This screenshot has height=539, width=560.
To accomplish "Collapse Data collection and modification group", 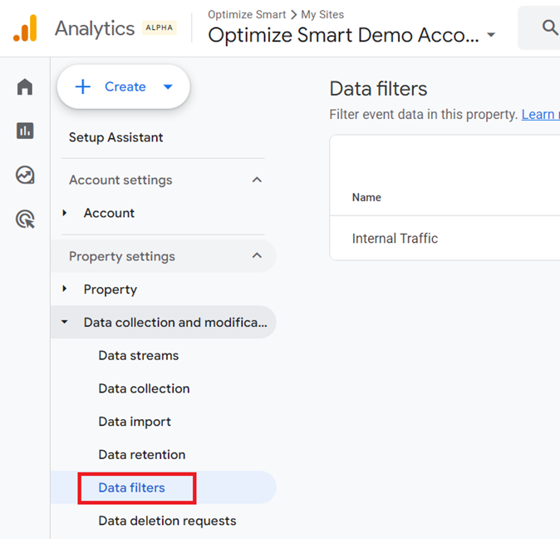I will tap(64, 322).
